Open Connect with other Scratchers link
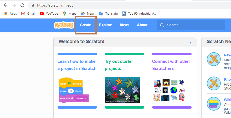Screen dimensions: 231x118 [x=171, y=65]
